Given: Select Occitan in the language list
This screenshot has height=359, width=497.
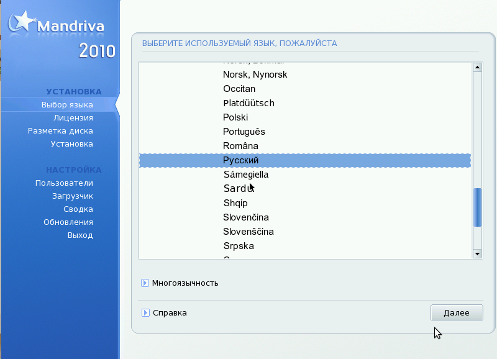Looking at the screenshot, I should click(239, 89).
